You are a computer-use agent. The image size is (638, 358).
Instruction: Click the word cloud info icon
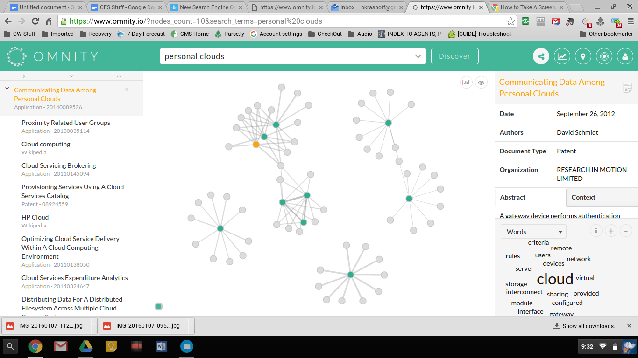[x=596, y=231]
